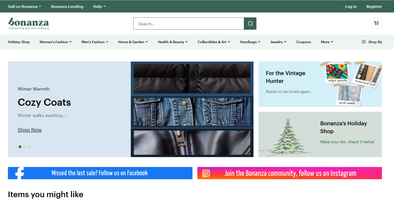Open the Women's Fashion dropdown
This screenshot has height=204, width=394.
pyautogui.click(x=55, y=42)
